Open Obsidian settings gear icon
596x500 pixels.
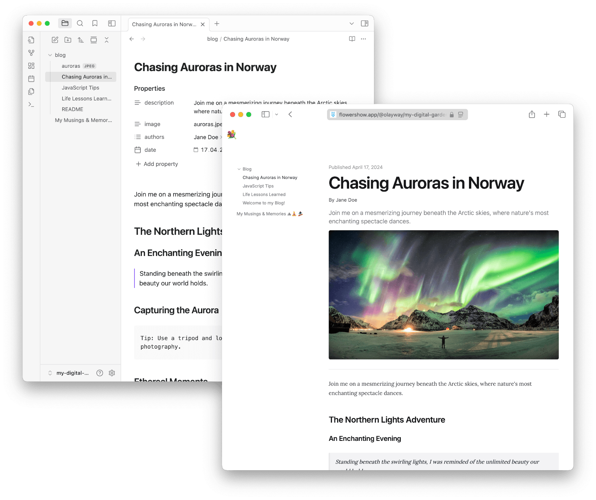tap(112, 373)
